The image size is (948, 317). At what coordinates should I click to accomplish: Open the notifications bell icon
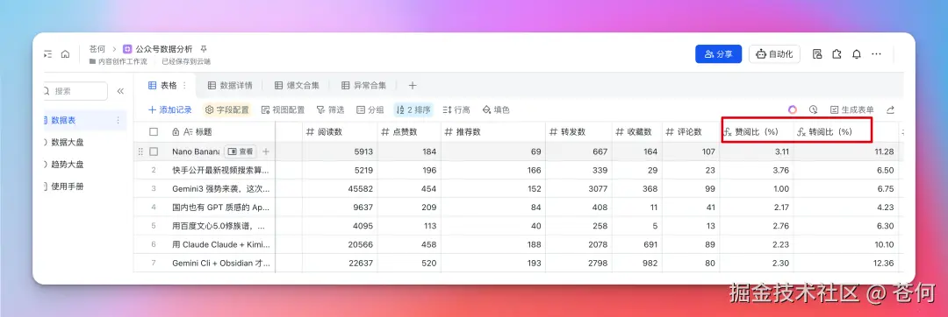[x=857, y=53]
